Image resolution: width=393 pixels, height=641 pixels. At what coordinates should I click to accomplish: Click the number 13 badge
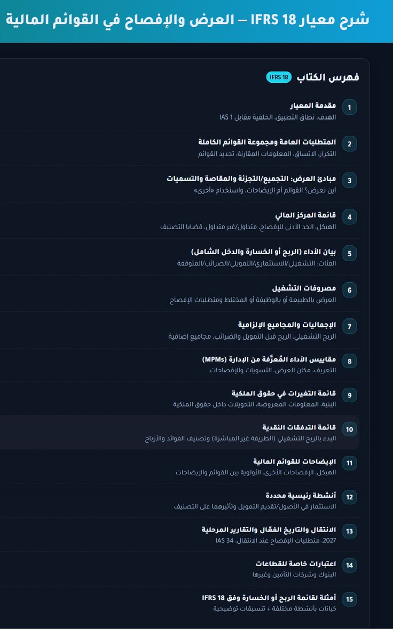tap(350, 531)
